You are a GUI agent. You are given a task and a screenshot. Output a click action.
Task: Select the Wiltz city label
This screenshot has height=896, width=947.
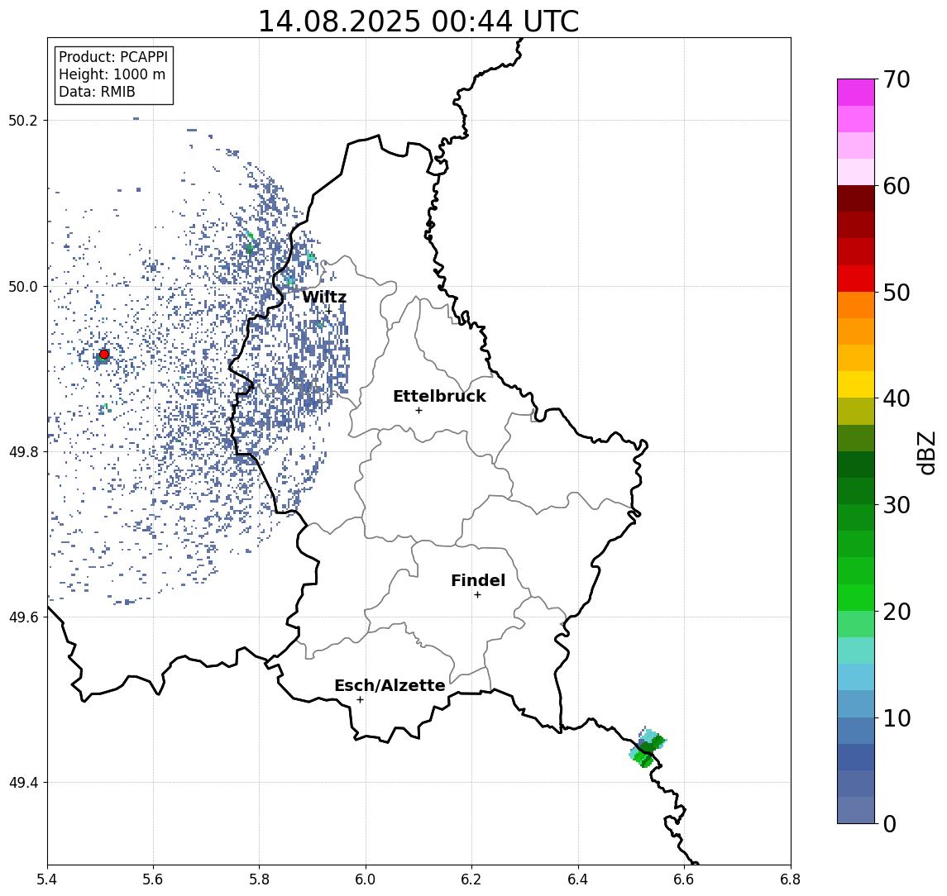pos(324,297)
